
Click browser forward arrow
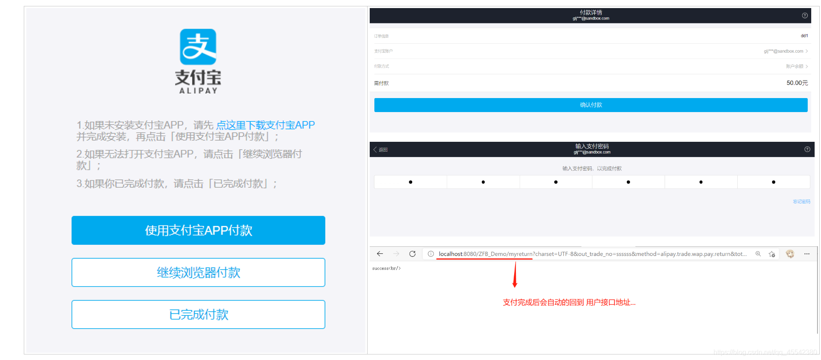396,254
